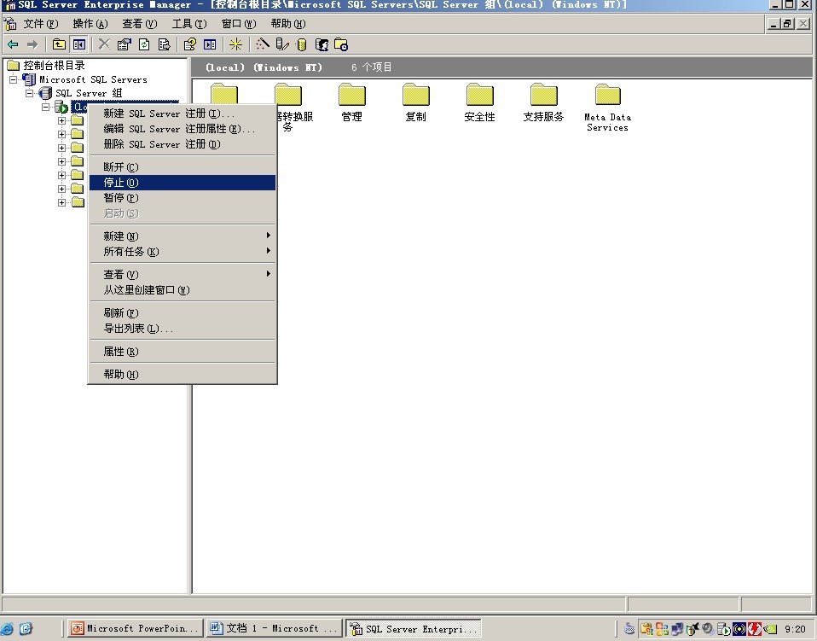Launch Internet Explorer from quick launch
Image resolution: width=817 pixels, height=641 pixels.
8,628
